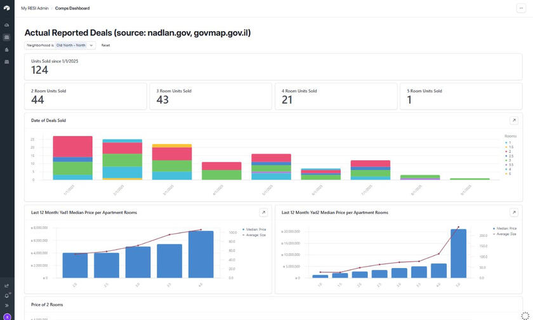Open the three-dots more options menu

point(522,8)
